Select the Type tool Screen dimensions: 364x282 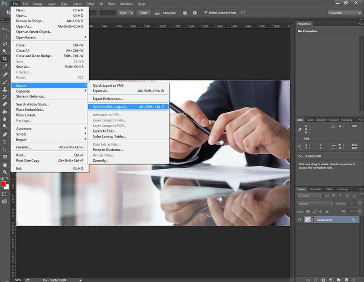[x=5, y=142]
